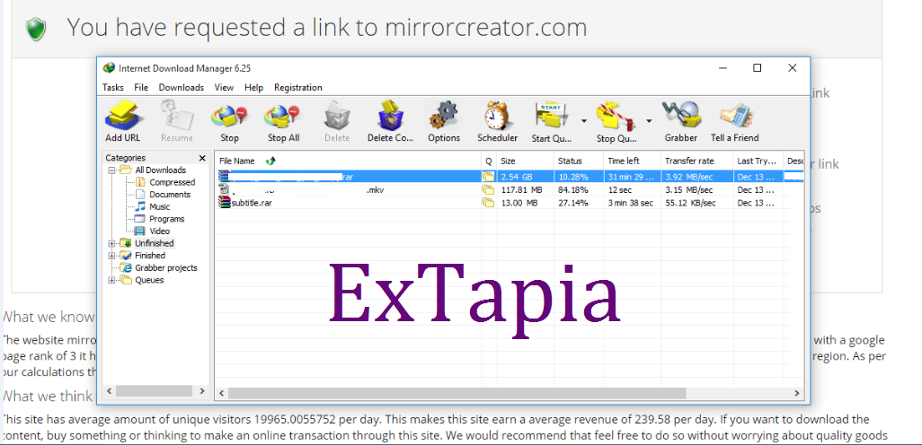Image resolution: width=922 pixels, height=445 pixels.
Task: Click the 10.28% status cell
Action: click(x=571, y=177)
